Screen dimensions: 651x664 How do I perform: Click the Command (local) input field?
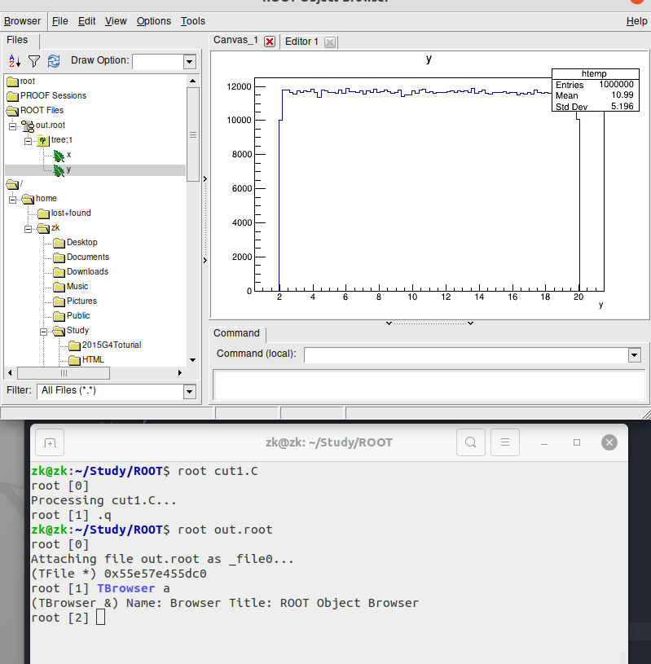click(464, 355)
